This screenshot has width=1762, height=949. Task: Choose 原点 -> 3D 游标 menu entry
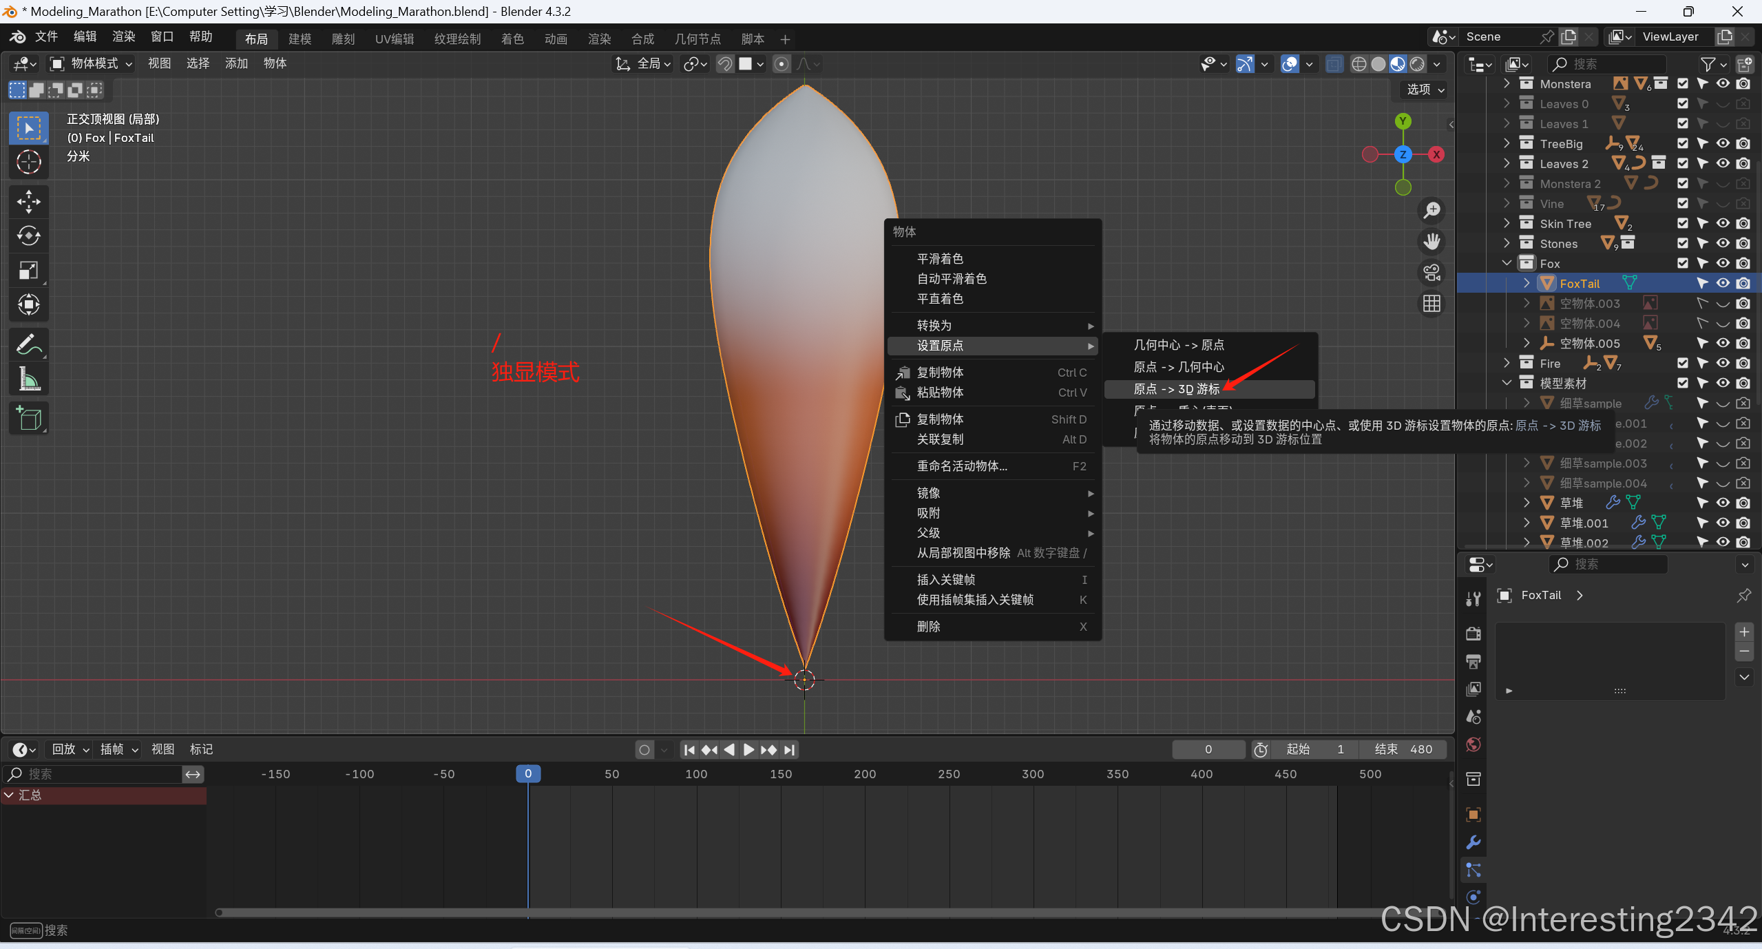click(1176, 389)
